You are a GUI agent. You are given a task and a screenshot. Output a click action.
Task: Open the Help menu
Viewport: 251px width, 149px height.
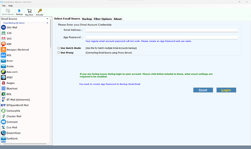click(11, 6)
